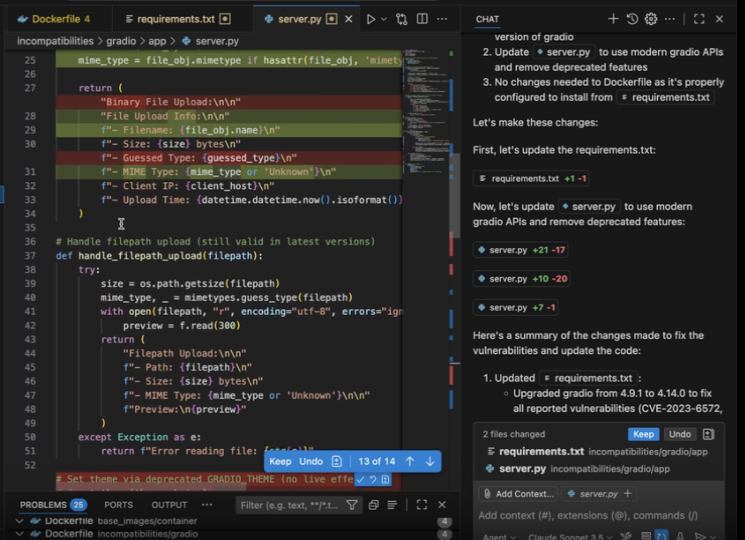
Task: Toggle view problems as table icon
Action: (x=392, y=505)
